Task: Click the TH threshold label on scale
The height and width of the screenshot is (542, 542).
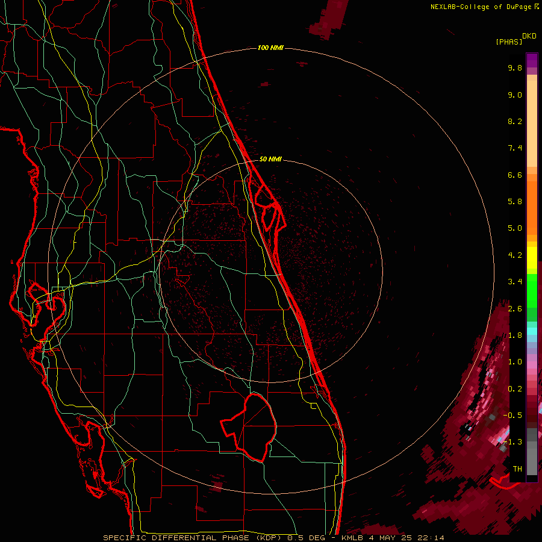Action: [517, 469]
